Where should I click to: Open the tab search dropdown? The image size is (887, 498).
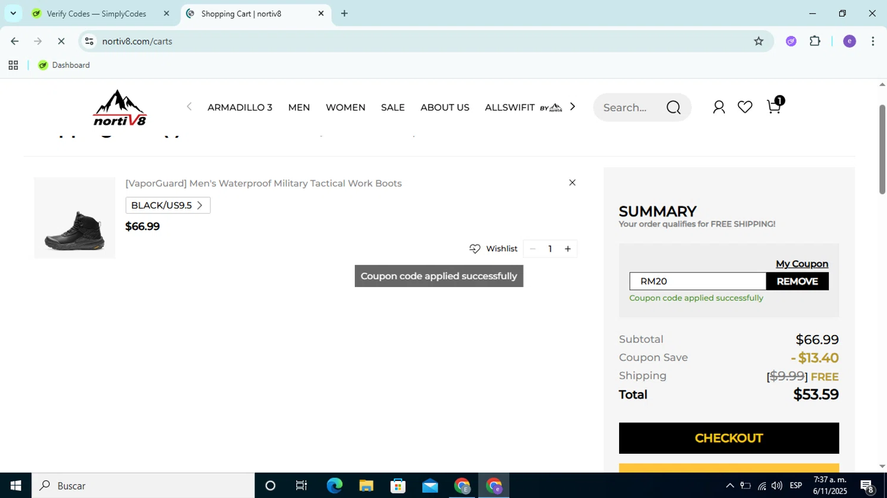pos(13,13)
